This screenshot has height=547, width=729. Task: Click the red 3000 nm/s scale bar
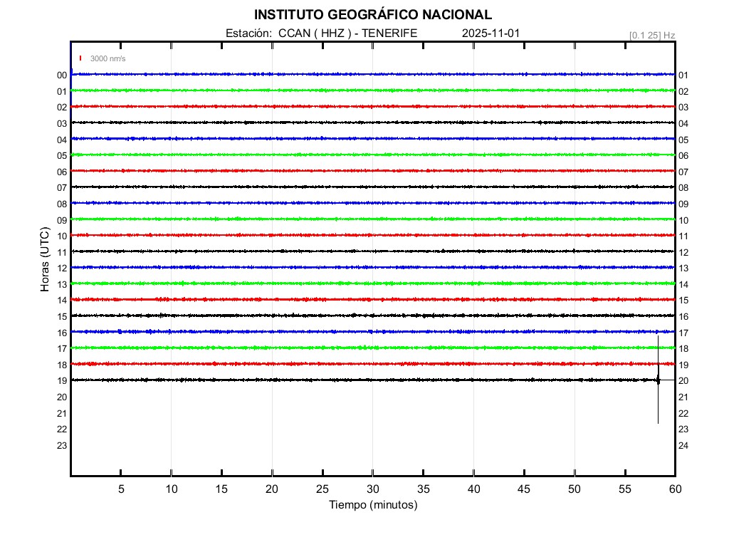[x=81, y=58]
